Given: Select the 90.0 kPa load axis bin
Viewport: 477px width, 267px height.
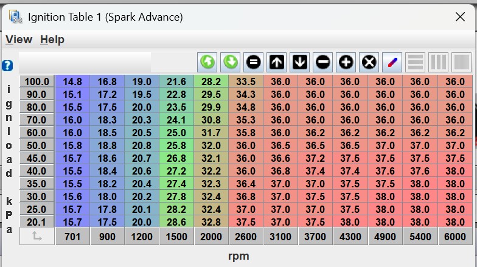Looking at the screenshot, I should [37, 94].
